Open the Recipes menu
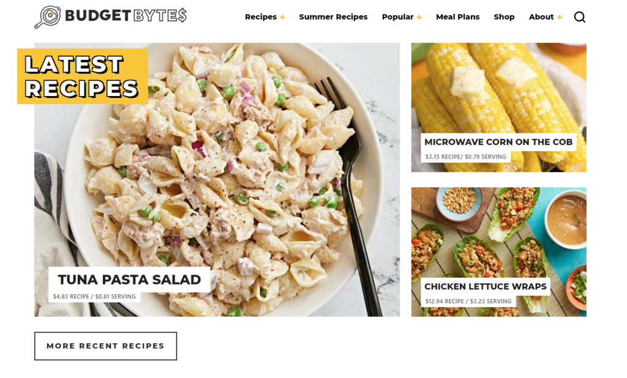 (261, 17)
